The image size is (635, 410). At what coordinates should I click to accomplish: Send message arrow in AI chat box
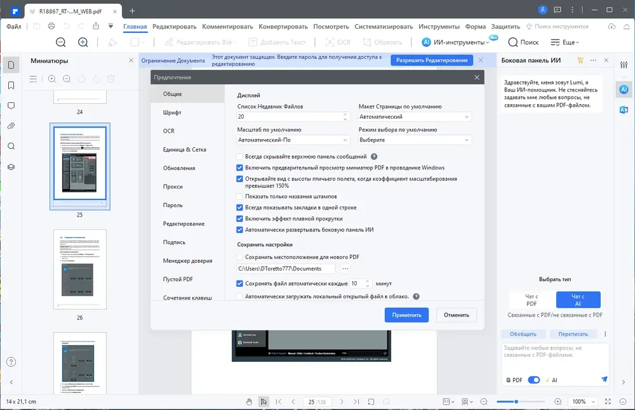605,380
